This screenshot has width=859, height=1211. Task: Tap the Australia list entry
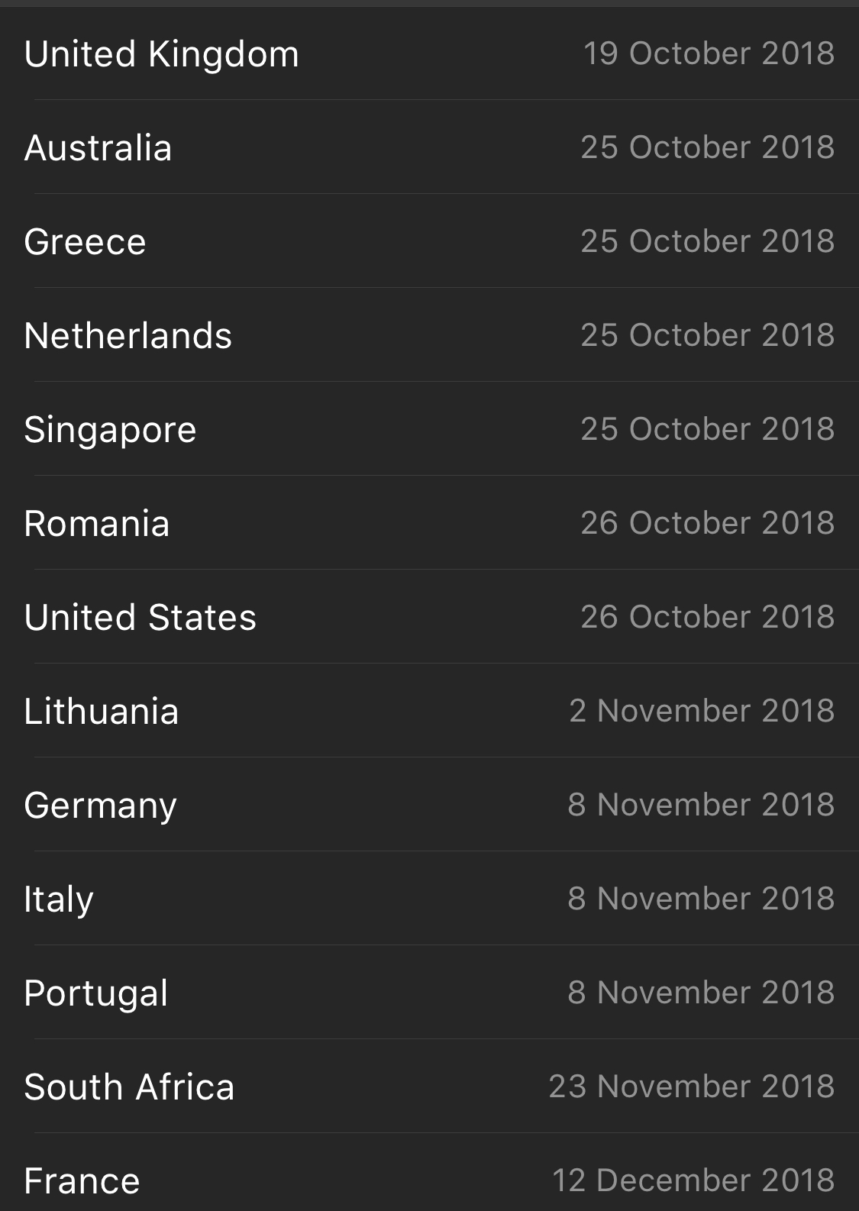[x=98, y=148]
